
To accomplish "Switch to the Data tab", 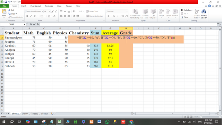I will (x=59, y=6).
